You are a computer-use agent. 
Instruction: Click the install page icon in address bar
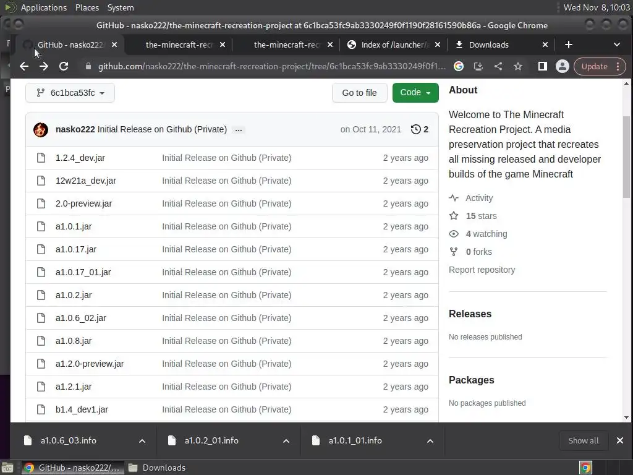click(478, 66)
